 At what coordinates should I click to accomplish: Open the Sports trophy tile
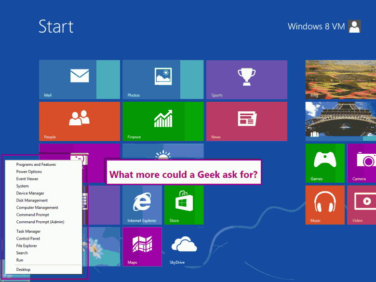(247, 80)
